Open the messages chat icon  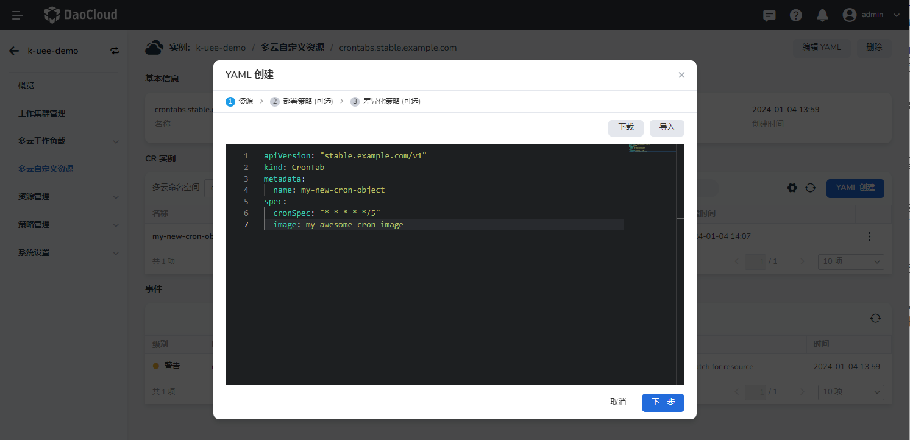pos(770,15)
